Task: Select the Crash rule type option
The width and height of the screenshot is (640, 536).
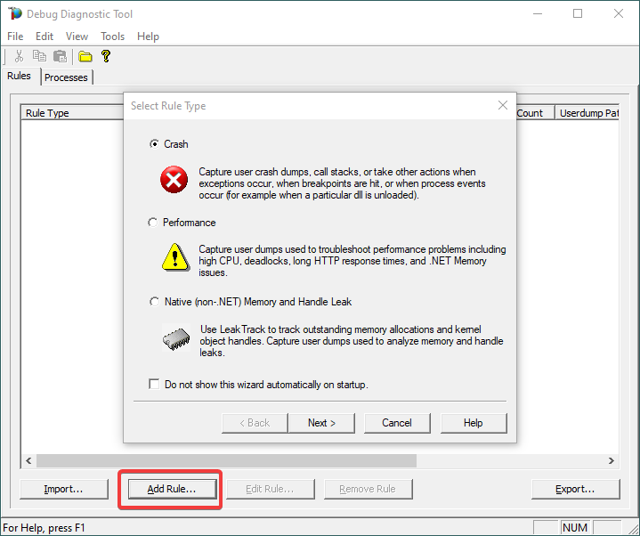Action: 154,144
